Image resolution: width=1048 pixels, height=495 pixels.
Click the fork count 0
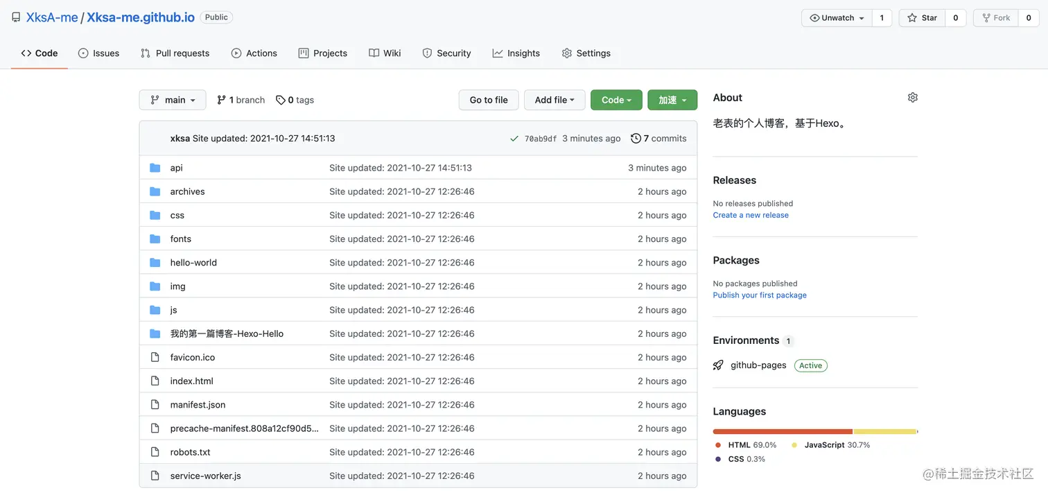(x=1029, y=18)
